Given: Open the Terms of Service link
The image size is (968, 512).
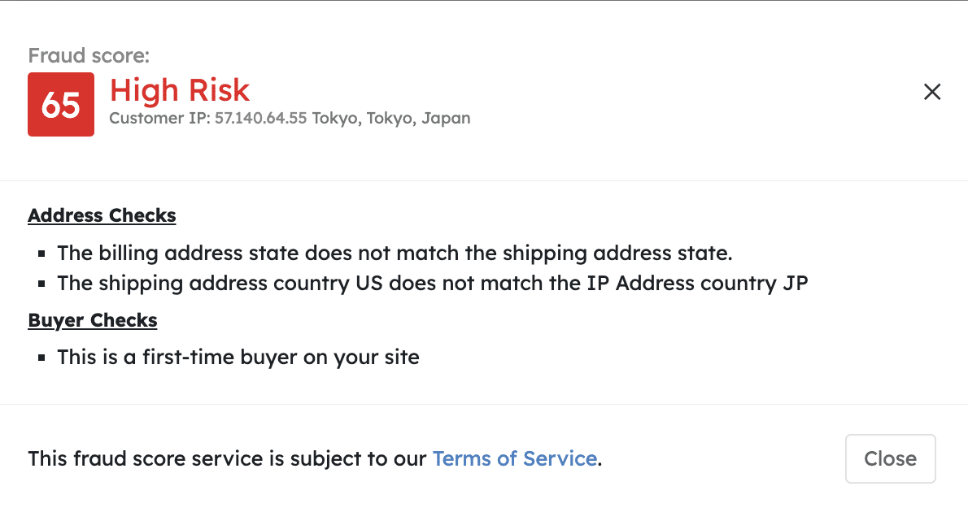Looking at the screenshot, I should point(515,459).
